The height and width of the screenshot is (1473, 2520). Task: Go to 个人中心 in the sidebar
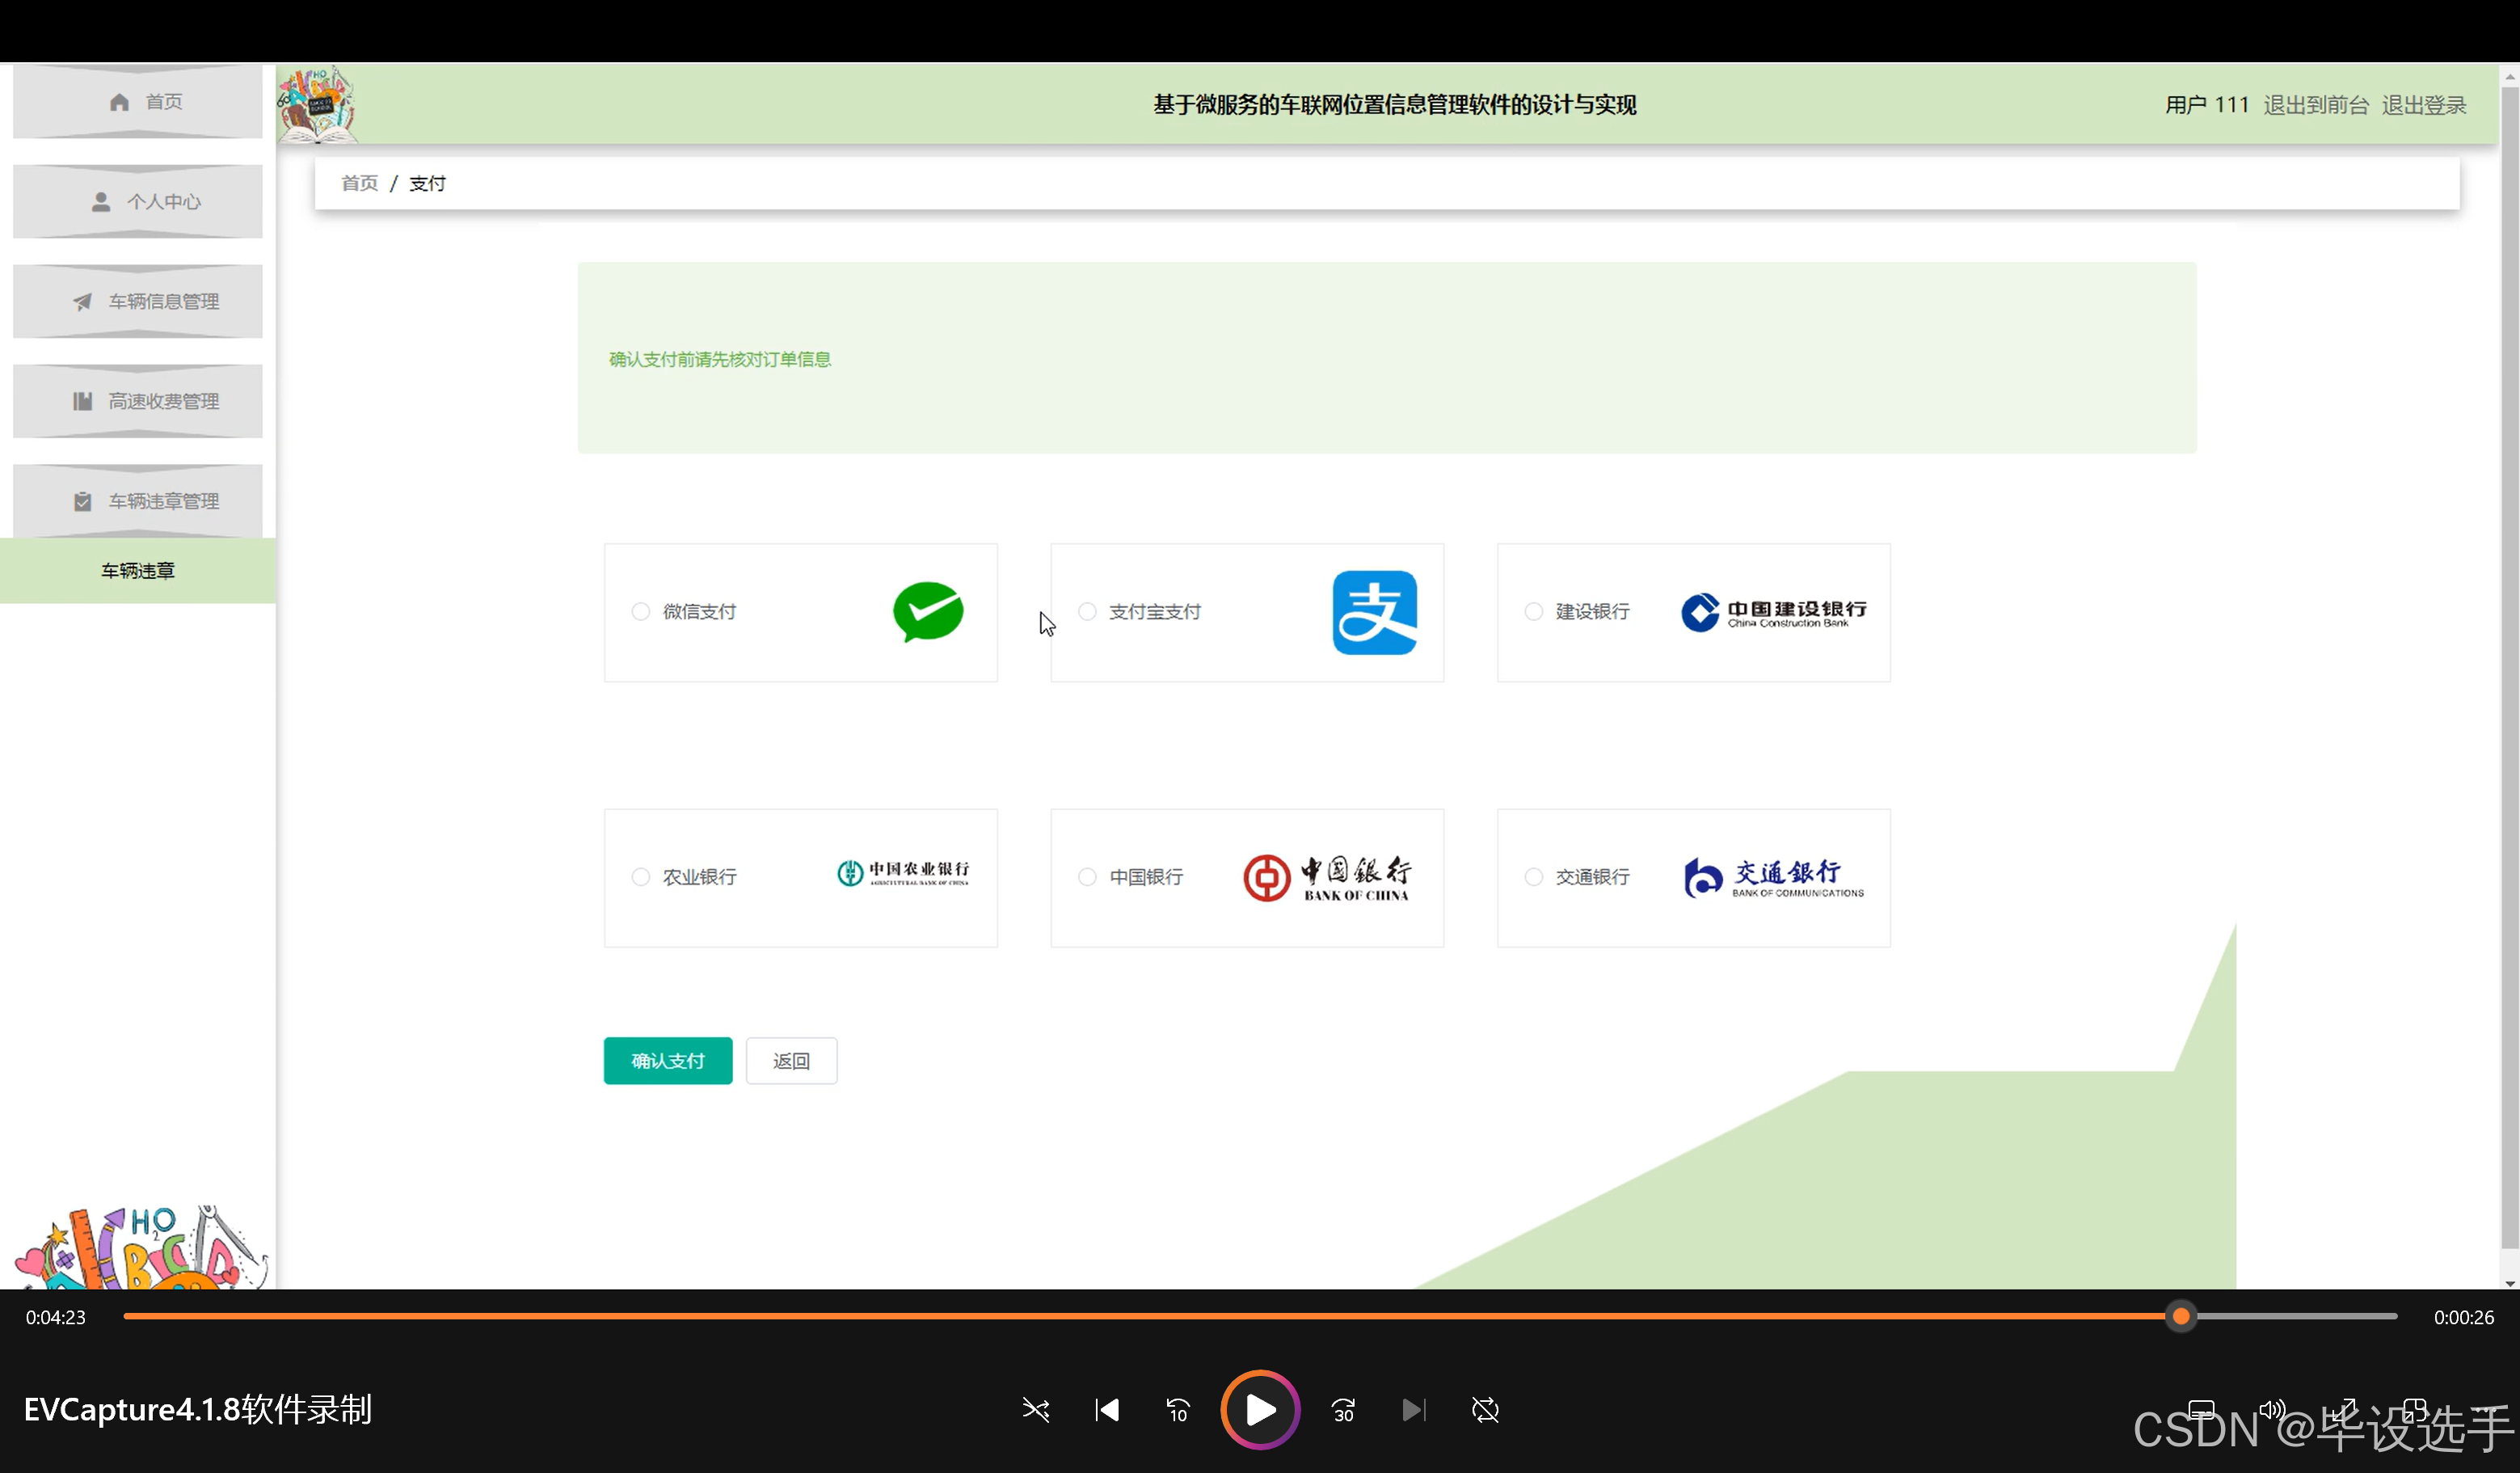138,202
